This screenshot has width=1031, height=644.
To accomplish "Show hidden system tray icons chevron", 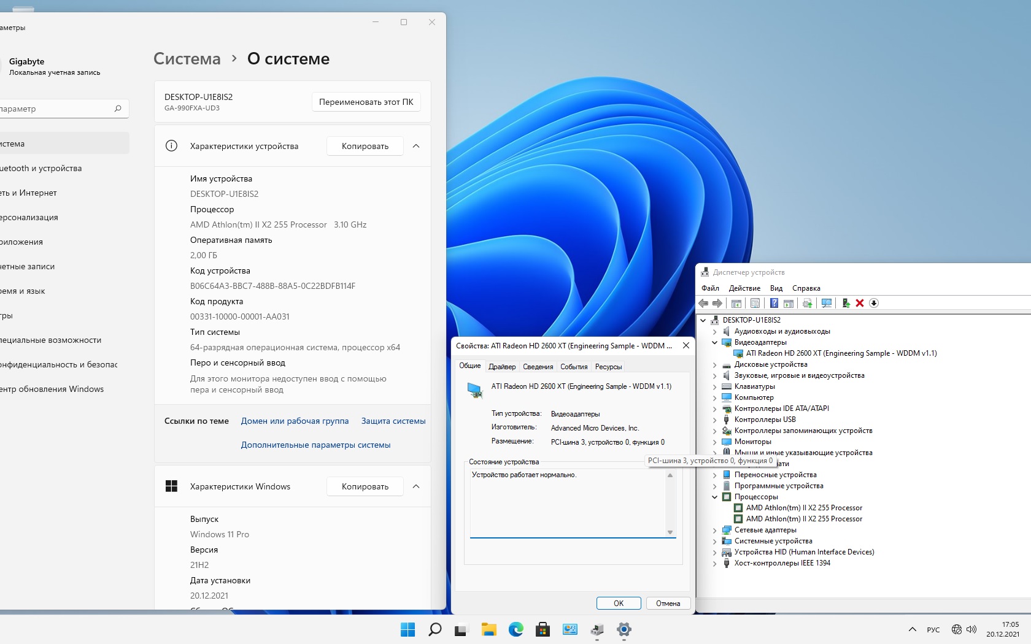I will [913, 629].
